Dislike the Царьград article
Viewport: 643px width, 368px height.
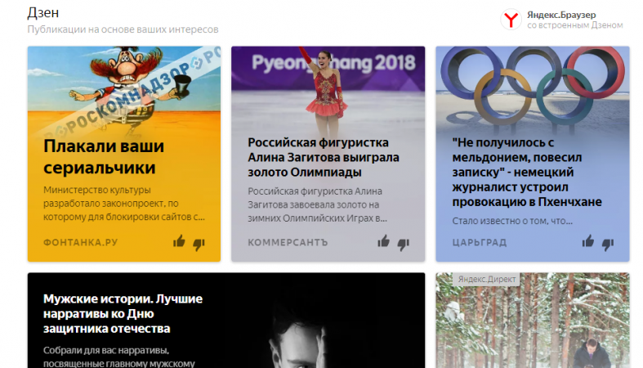(608, 244)
